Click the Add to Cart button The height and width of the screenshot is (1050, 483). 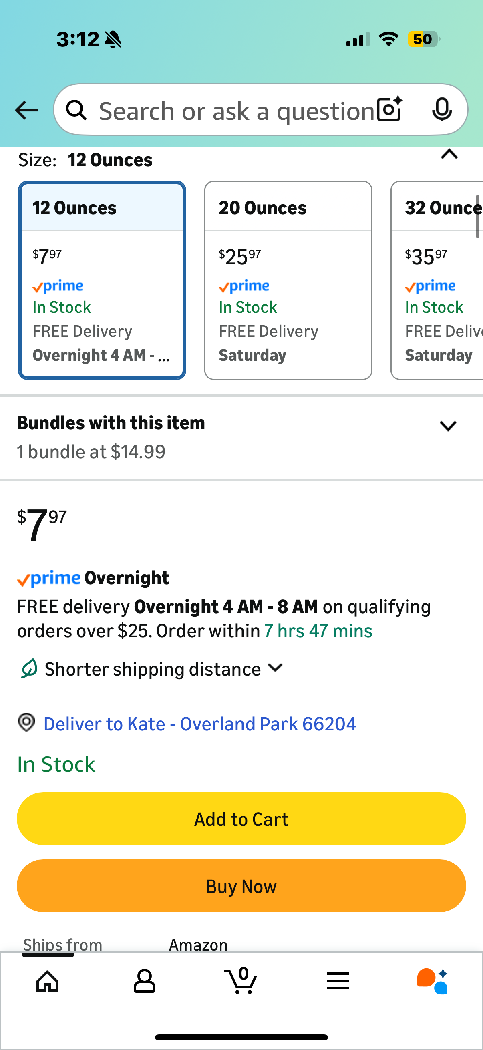pyautogui.click(x=241, y=819)
